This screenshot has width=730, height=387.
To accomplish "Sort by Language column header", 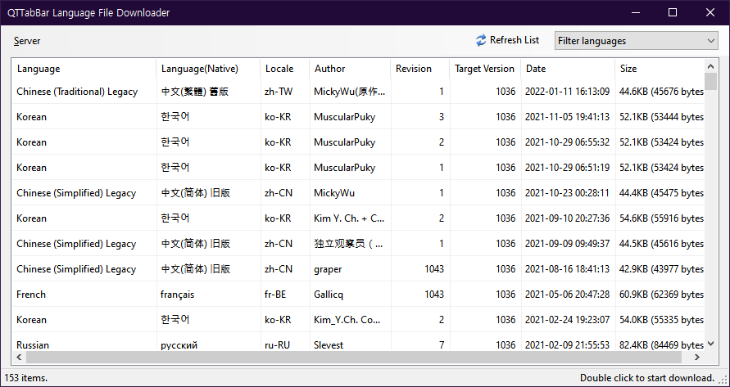I will click(84, 69).
